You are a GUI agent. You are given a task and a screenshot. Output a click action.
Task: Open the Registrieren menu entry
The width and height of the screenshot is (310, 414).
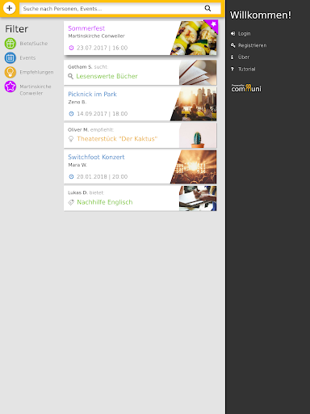(x=253, y=45)
